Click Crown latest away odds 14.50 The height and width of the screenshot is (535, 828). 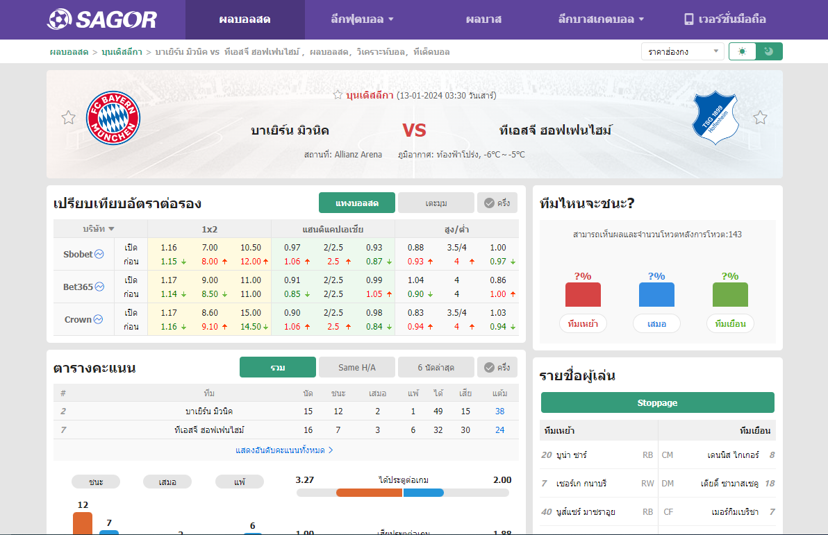point(251,327)
